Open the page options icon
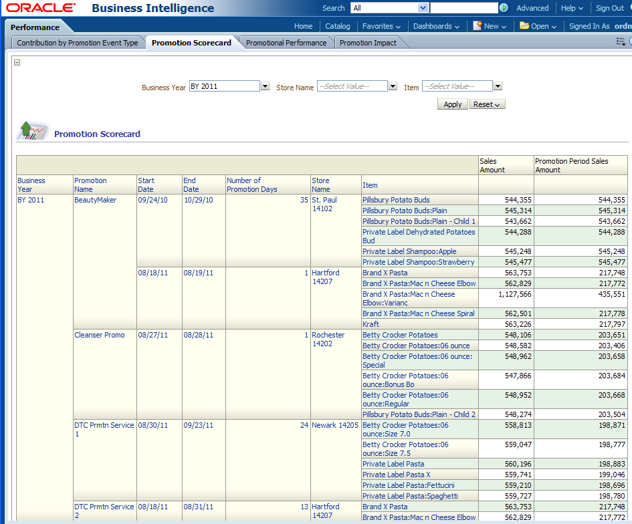The width and height of the screenshot is (632, 524). [621, 42]
